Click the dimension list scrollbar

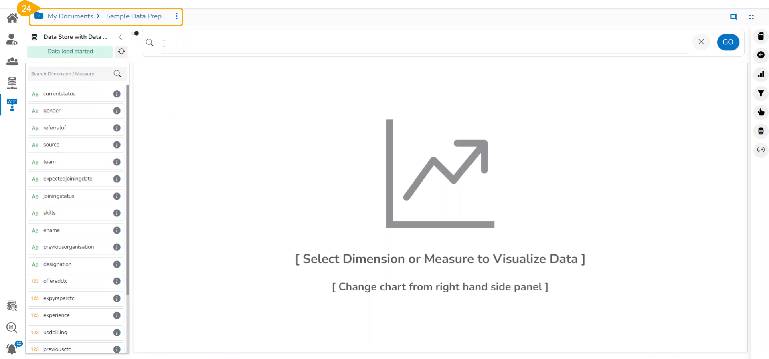point(127,188)
